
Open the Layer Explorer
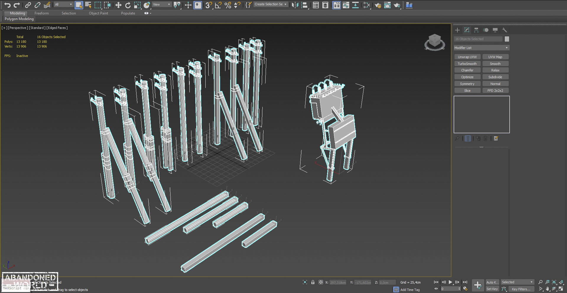[x=325, y=5]
